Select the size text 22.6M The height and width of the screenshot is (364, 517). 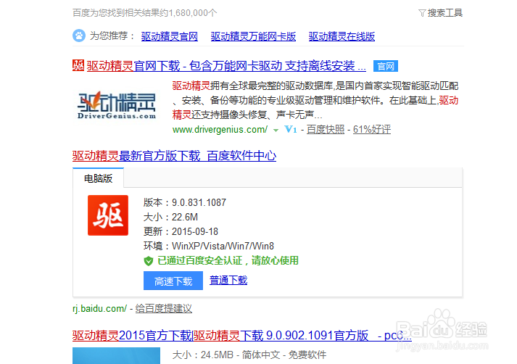pyautogui.click(x=185, y=217)
